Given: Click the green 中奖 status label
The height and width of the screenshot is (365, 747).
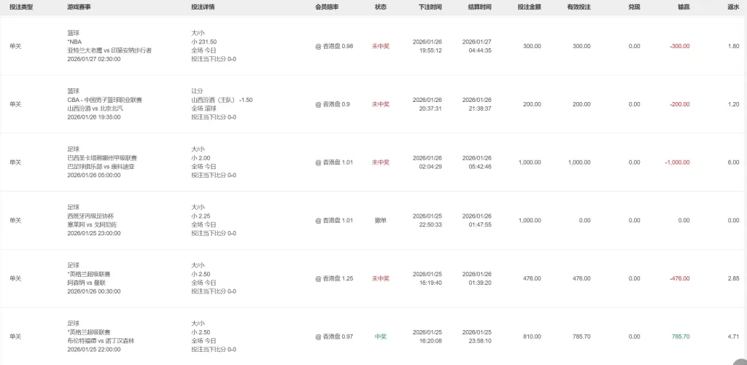Looking at the screenshot, I should point(381,337).
